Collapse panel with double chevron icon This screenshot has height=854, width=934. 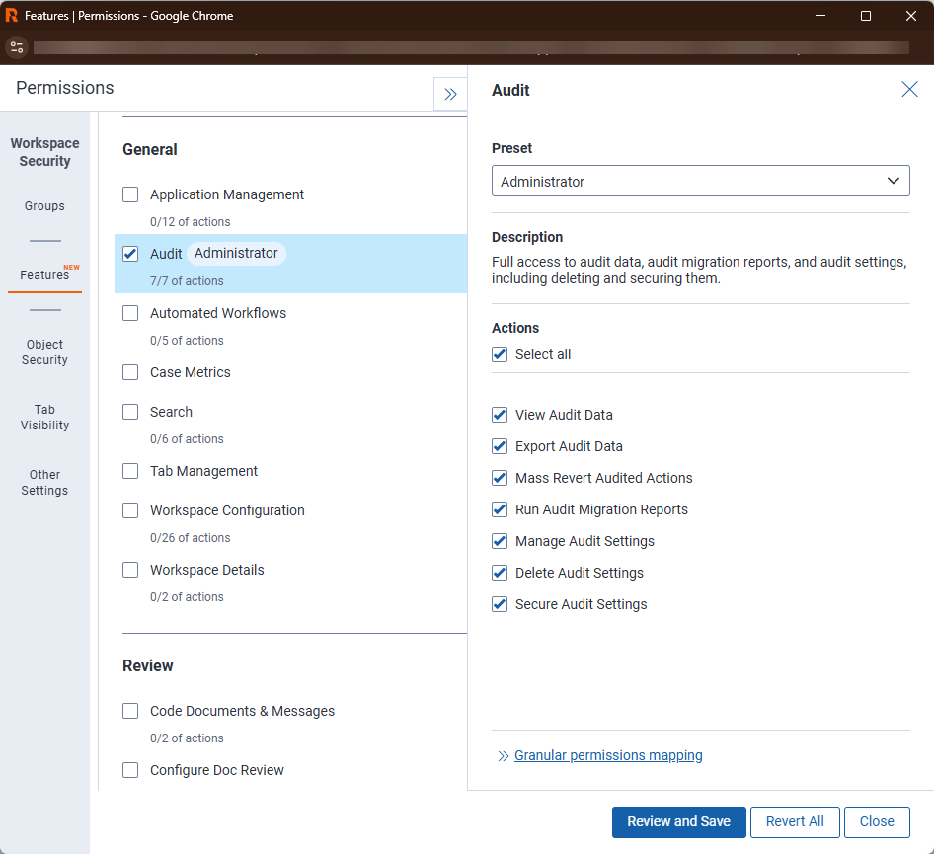(x=450, y=94)
